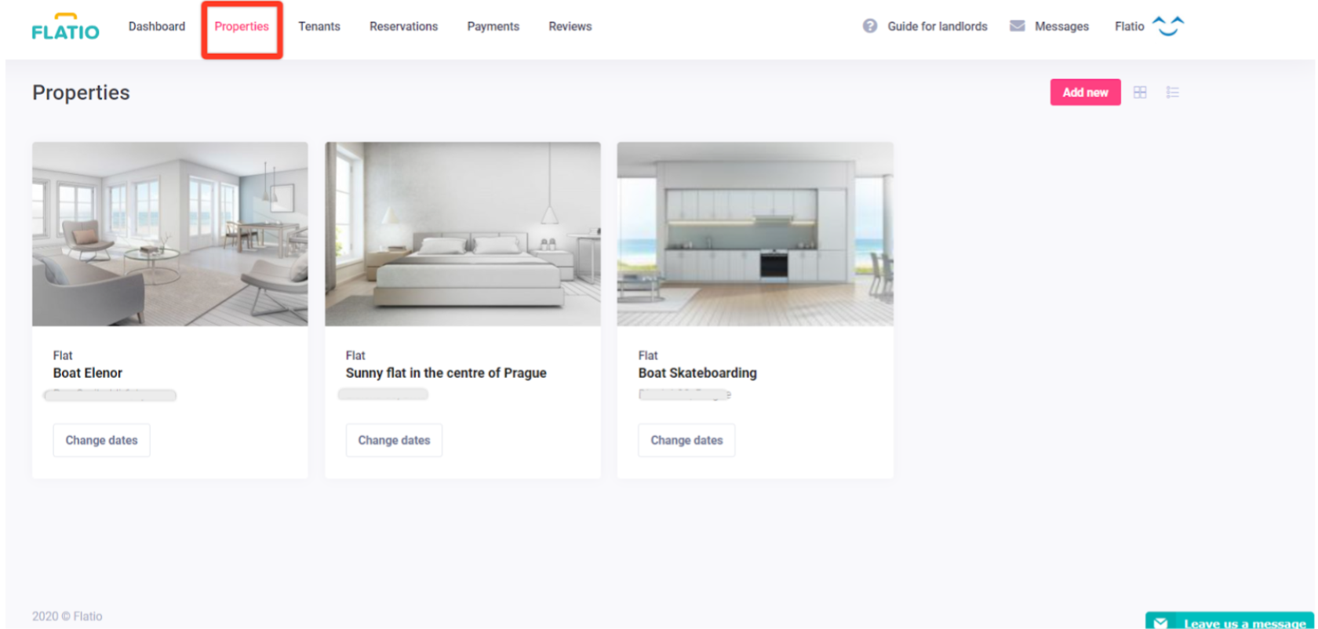
Task: Open the Payments section
Action: 493,26
